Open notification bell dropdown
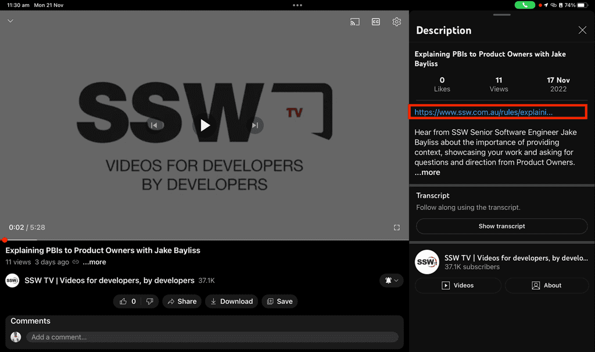 coord(391,281)
